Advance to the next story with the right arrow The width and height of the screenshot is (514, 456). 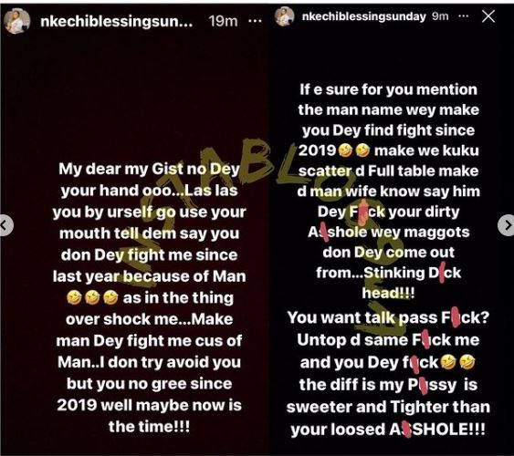pyautogui.click(x=507, y=225)
